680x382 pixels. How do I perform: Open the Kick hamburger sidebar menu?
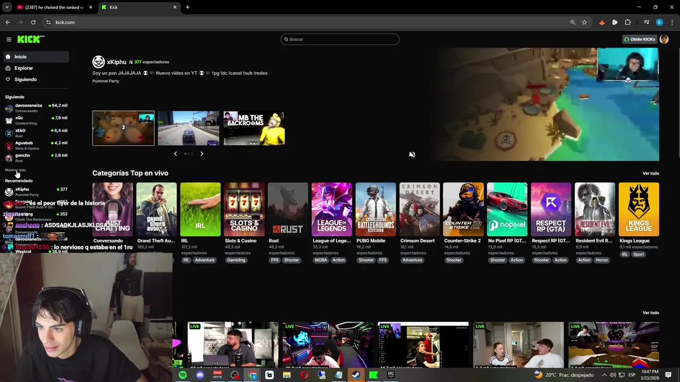tap(8, 39)
